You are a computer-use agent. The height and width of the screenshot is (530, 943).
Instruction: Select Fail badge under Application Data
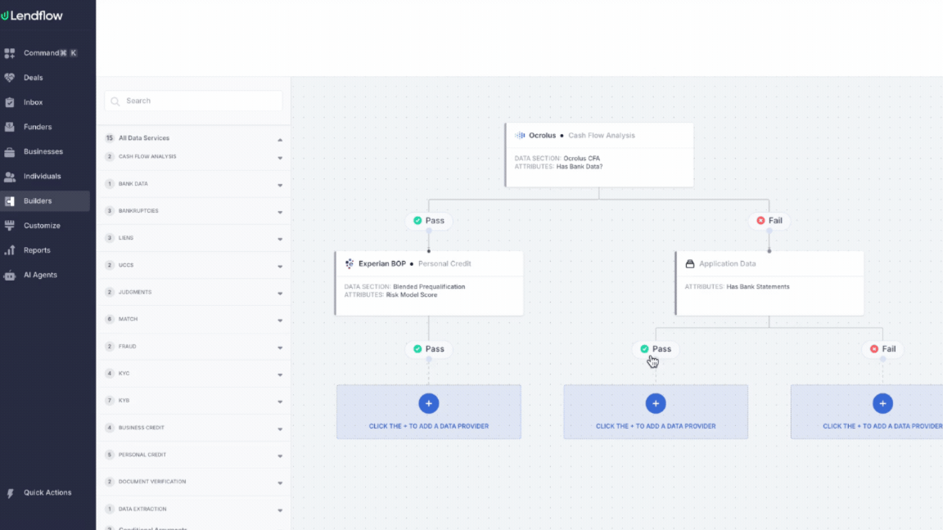click(x=882, y=348)
